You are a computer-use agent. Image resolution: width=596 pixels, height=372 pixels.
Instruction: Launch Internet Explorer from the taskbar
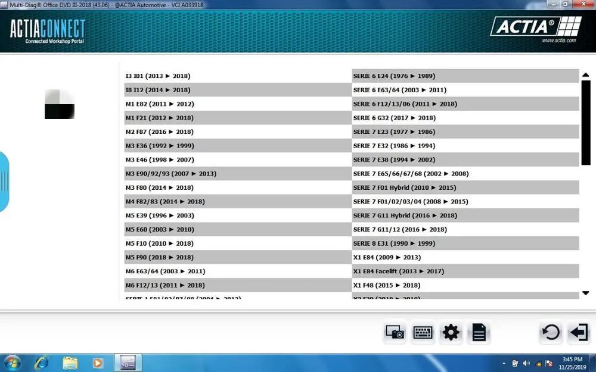tap(41, 363)
